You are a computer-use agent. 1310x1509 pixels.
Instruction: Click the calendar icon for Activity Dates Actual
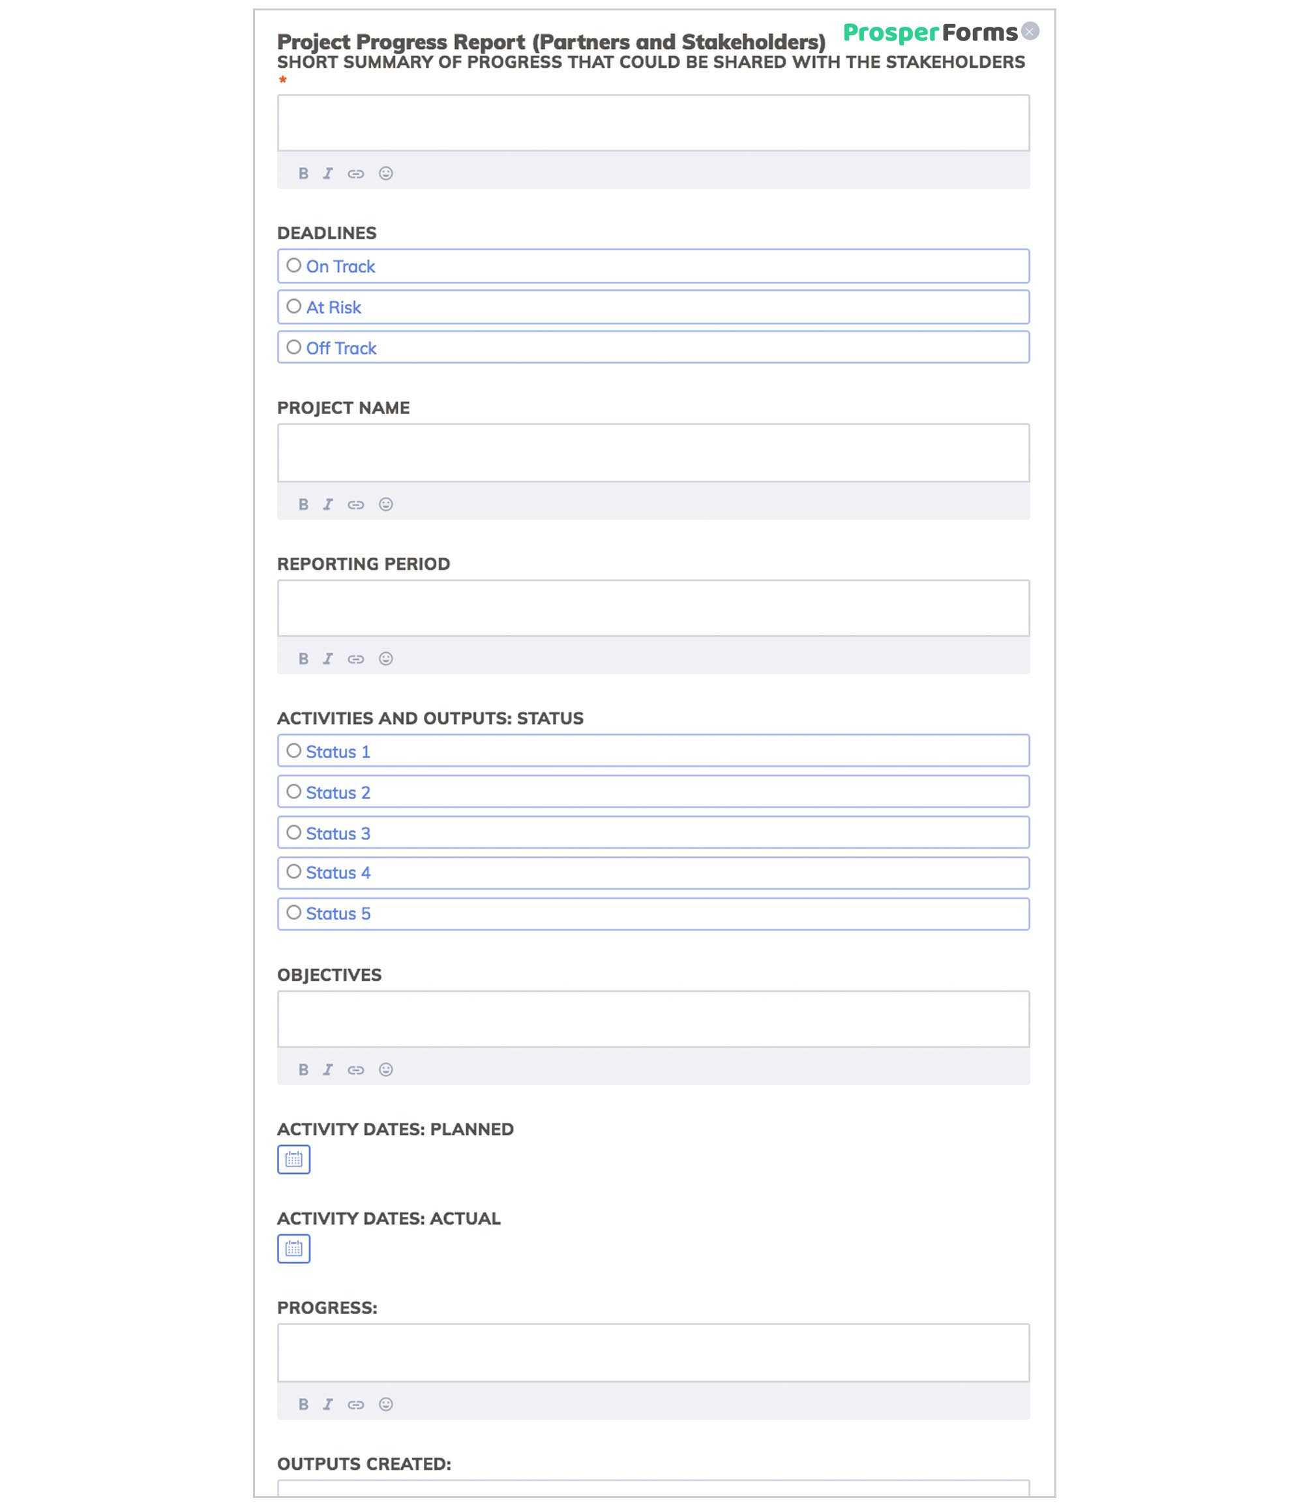tap(293, 1248)
